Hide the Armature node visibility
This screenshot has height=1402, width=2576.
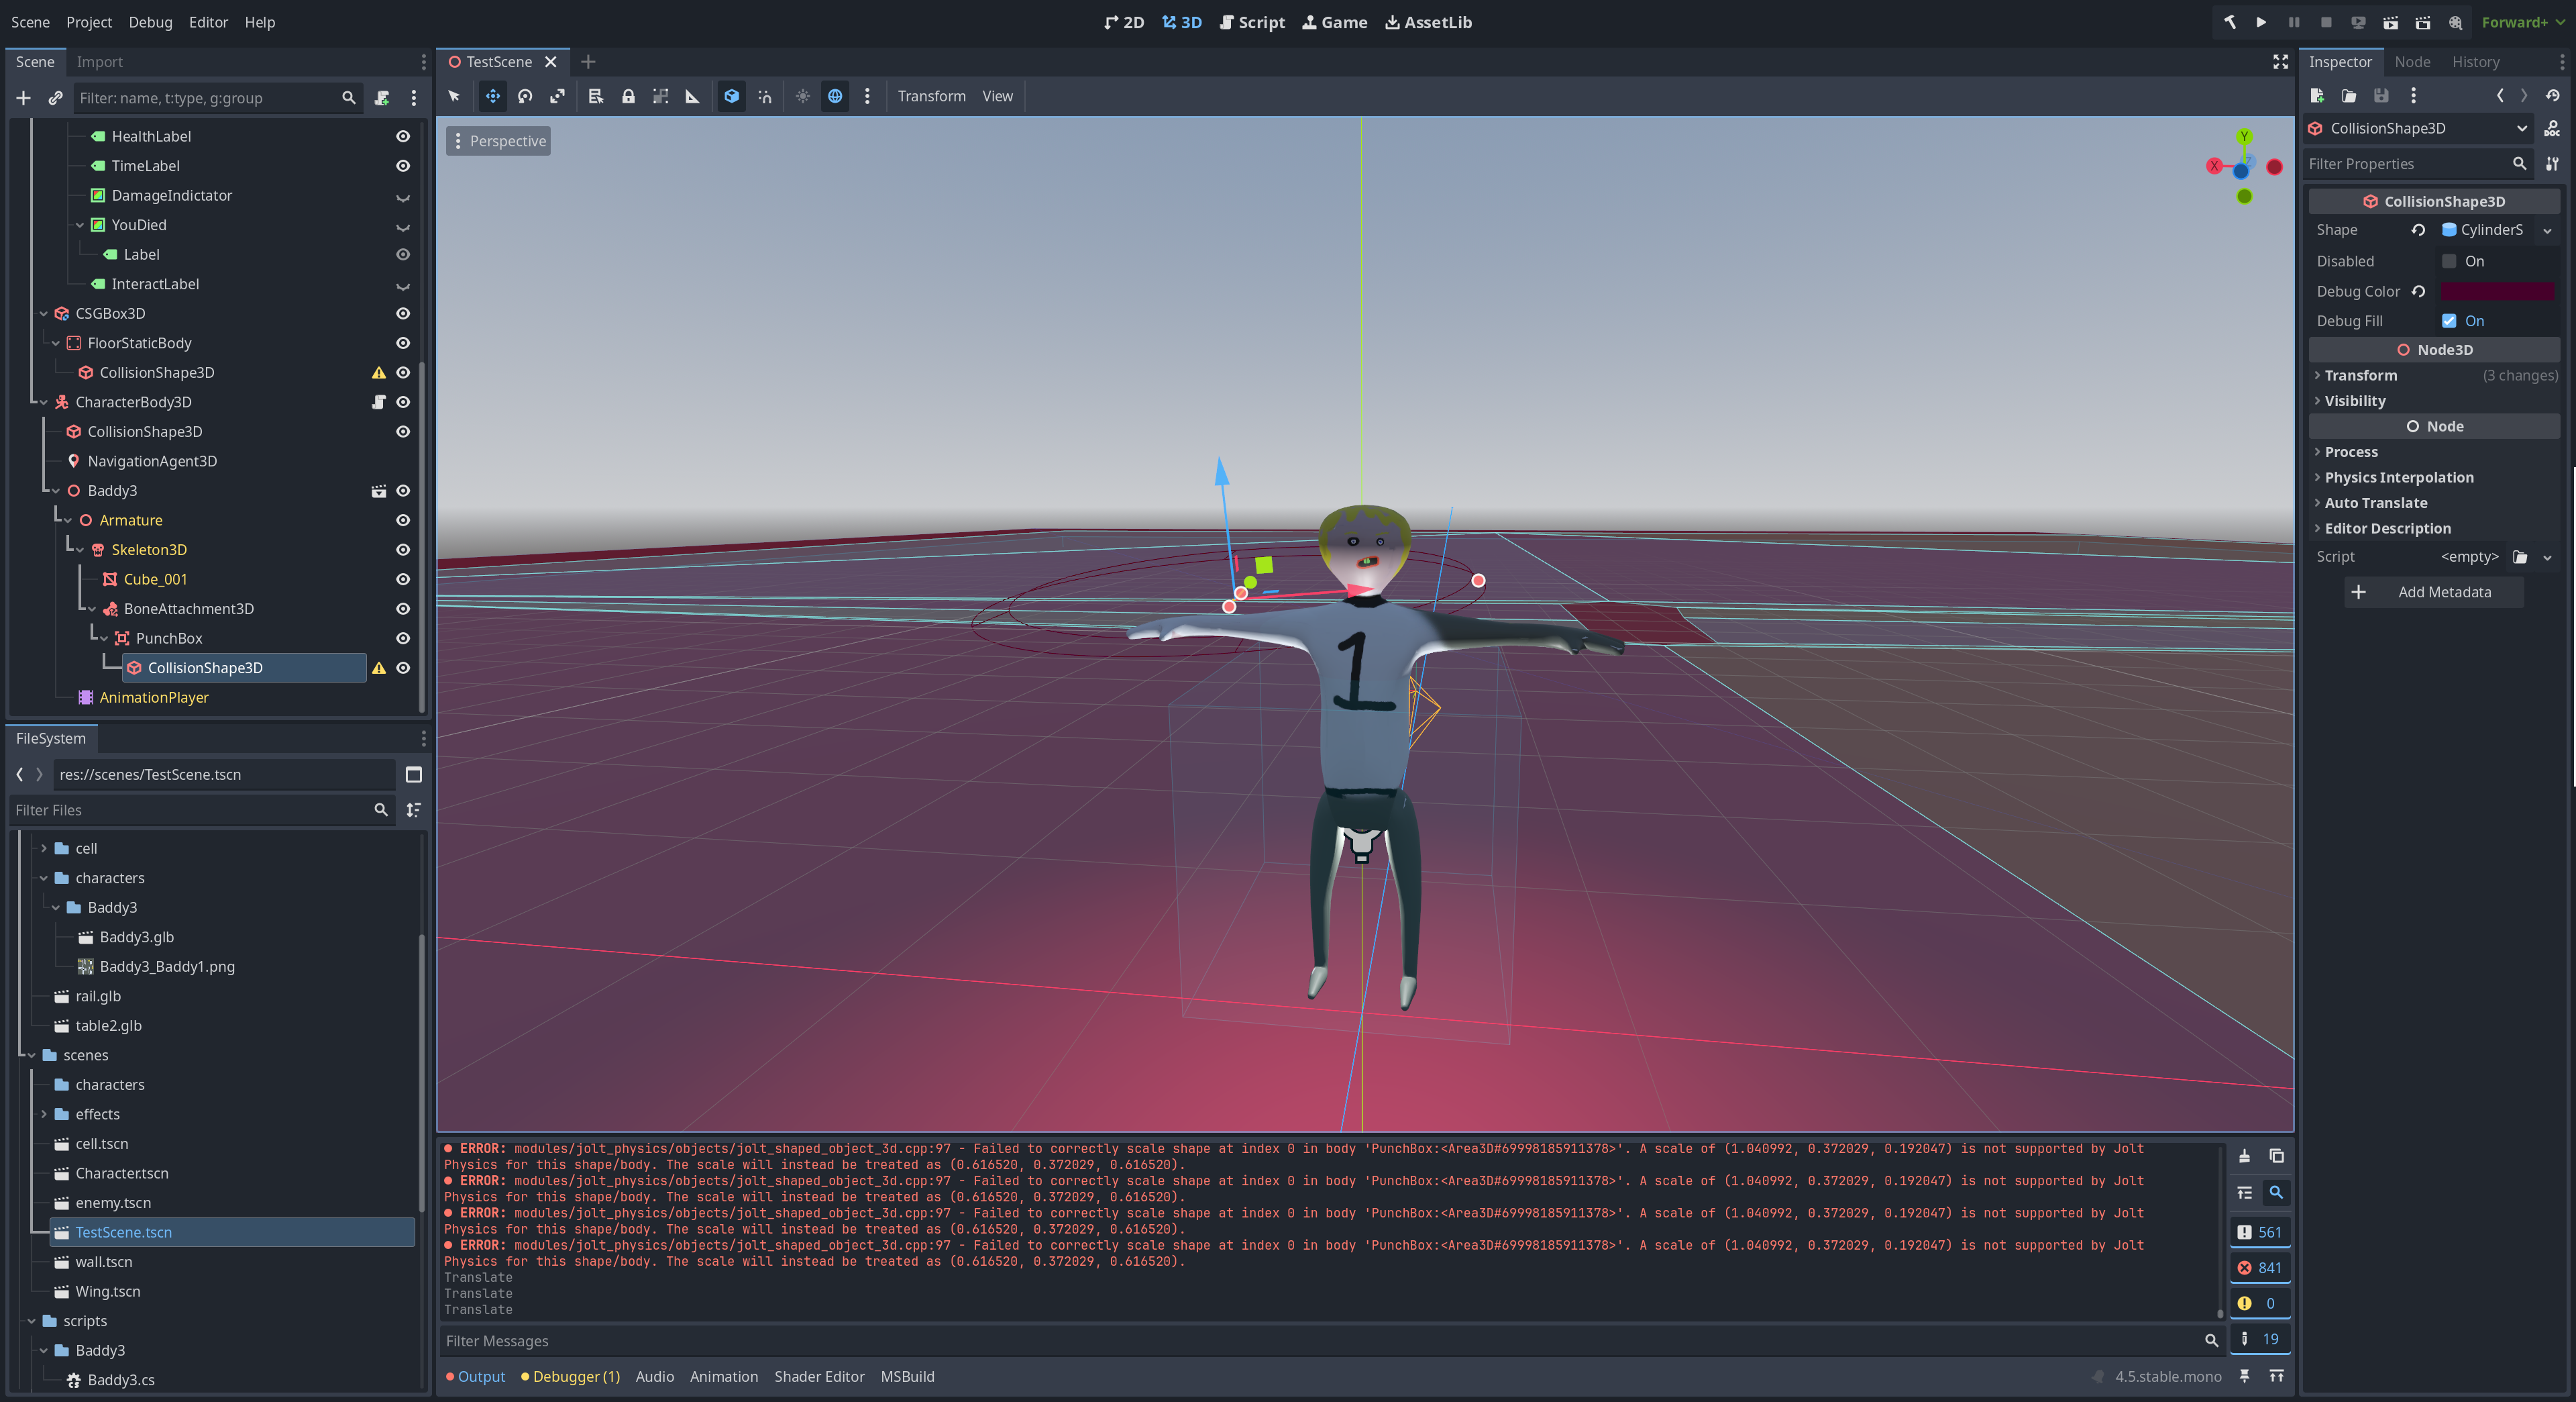(x=402, y=519)
